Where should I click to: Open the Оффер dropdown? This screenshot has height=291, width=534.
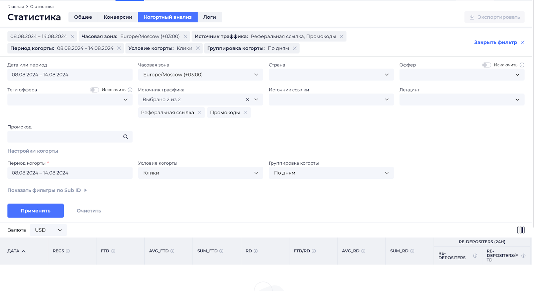coord(462,75)
